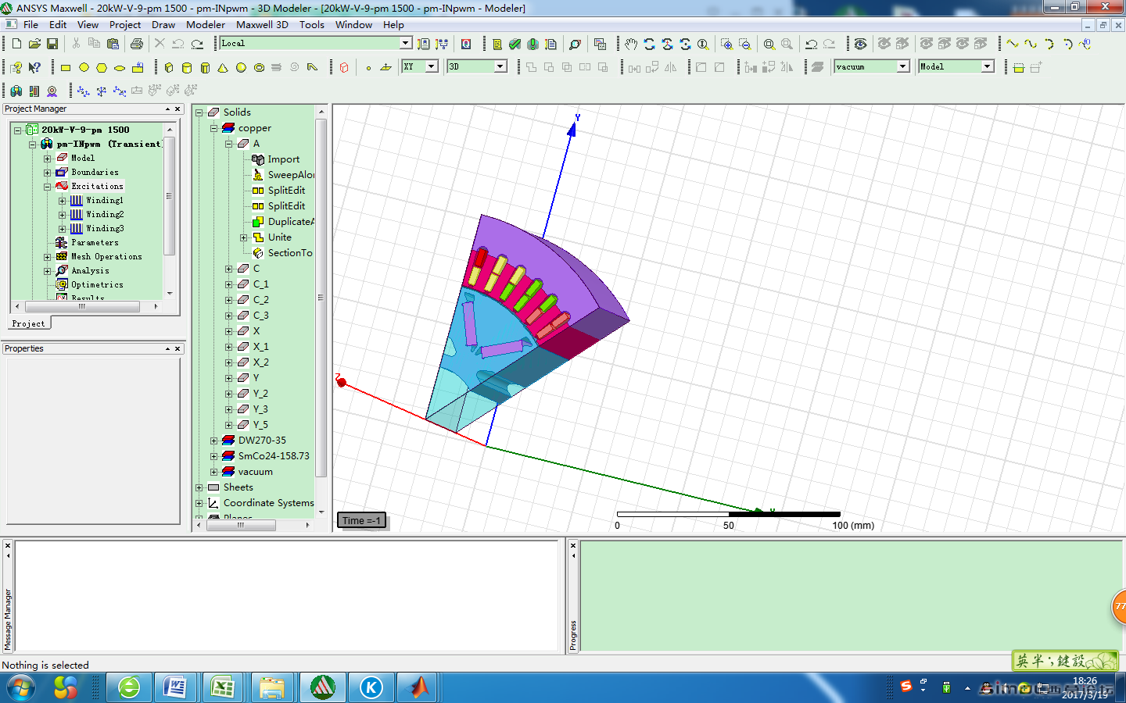Close the Properties panel

coord(178,349)
